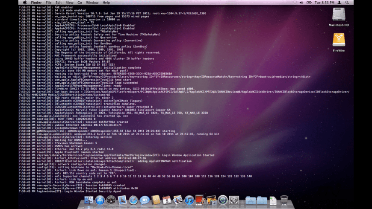Click the 'setting hostname to MacBook-Pro-Thomas.local' line

76,167
